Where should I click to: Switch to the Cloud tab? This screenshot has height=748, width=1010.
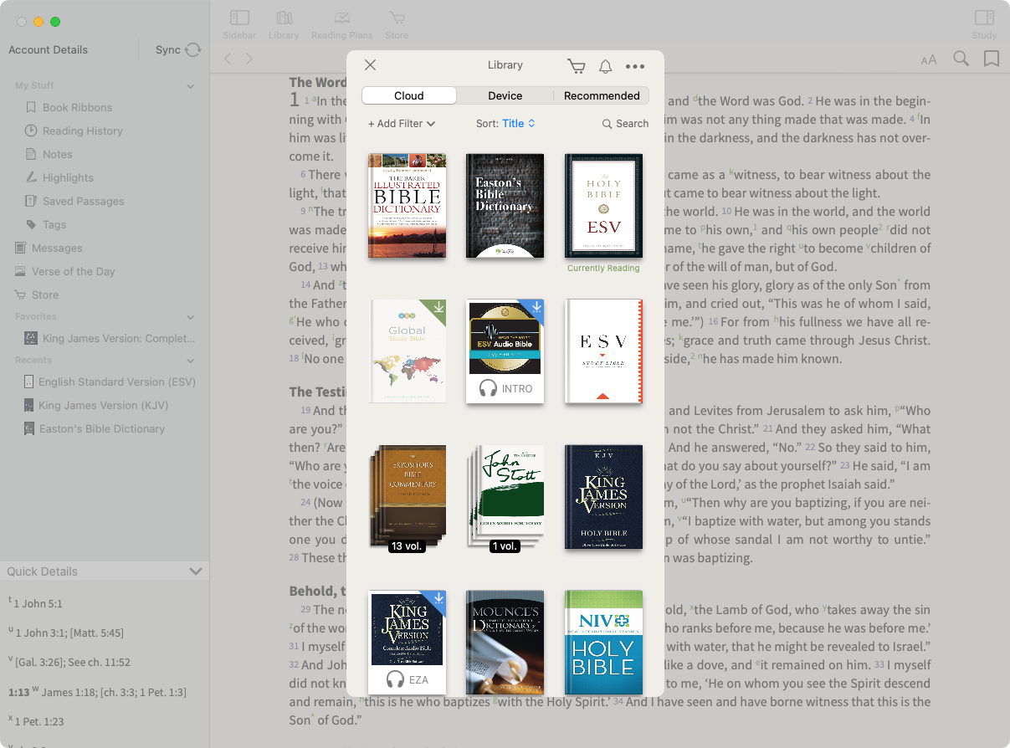[x=409, y=95]
